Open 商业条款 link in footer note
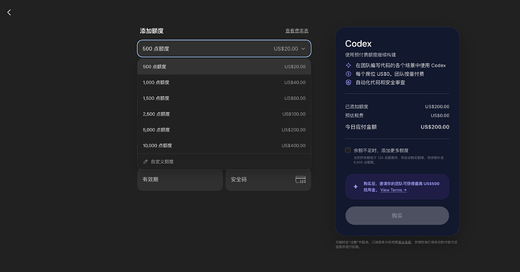This screenshot has height=272, width=520. [x=405, y=242]
